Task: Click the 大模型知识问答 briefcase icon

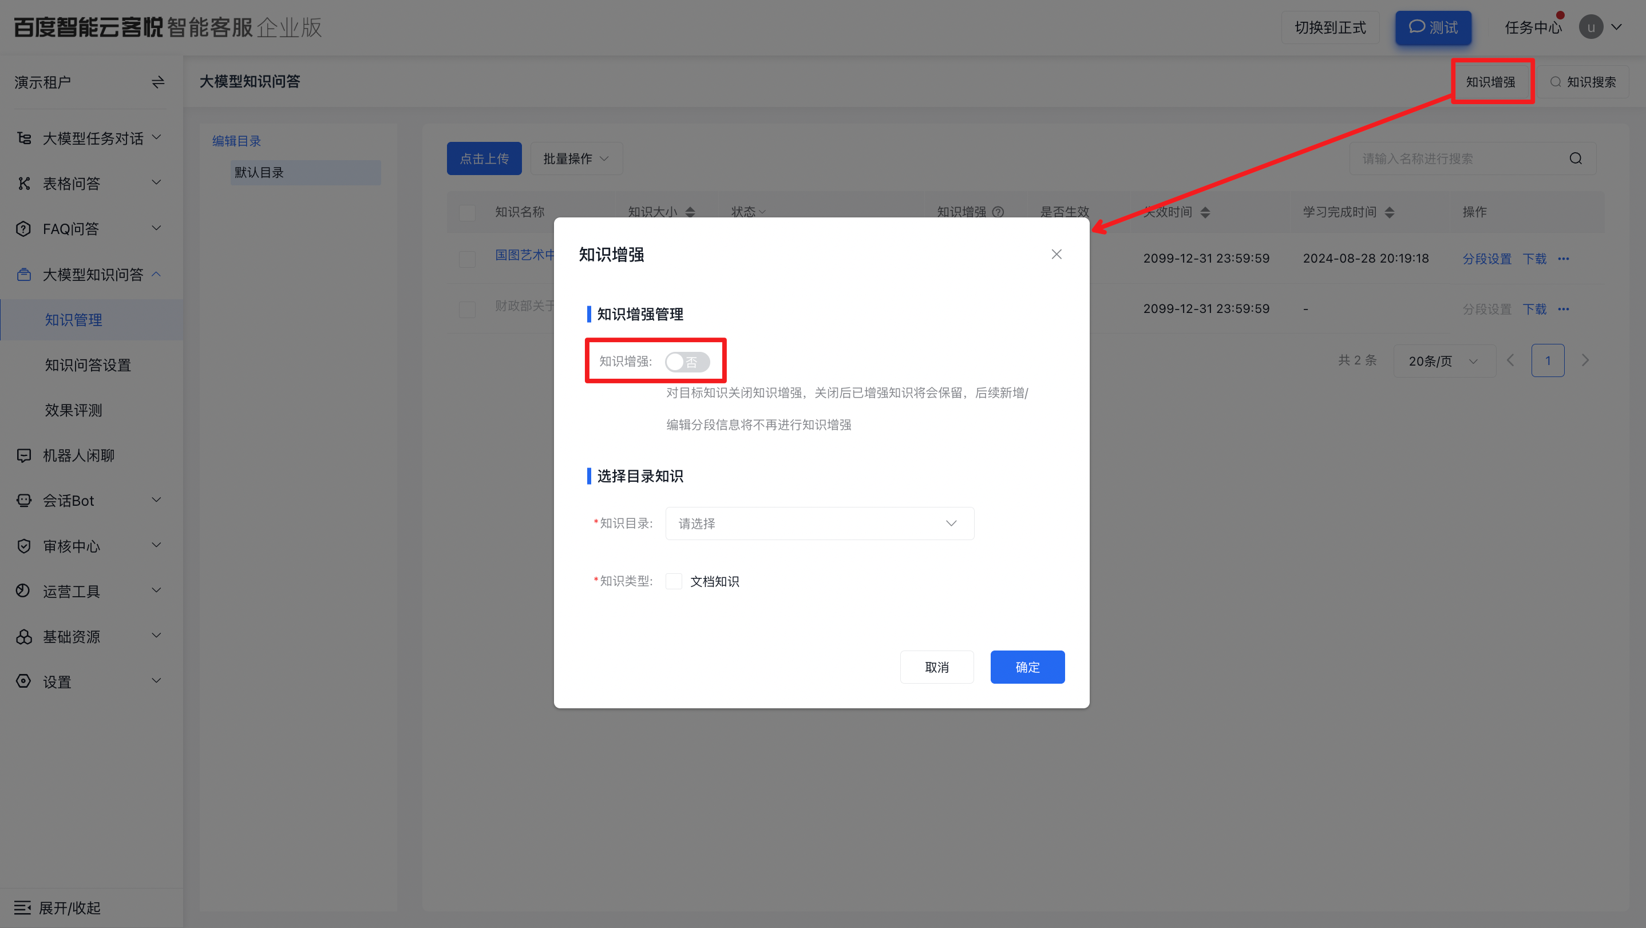Action: coord(23,274)
